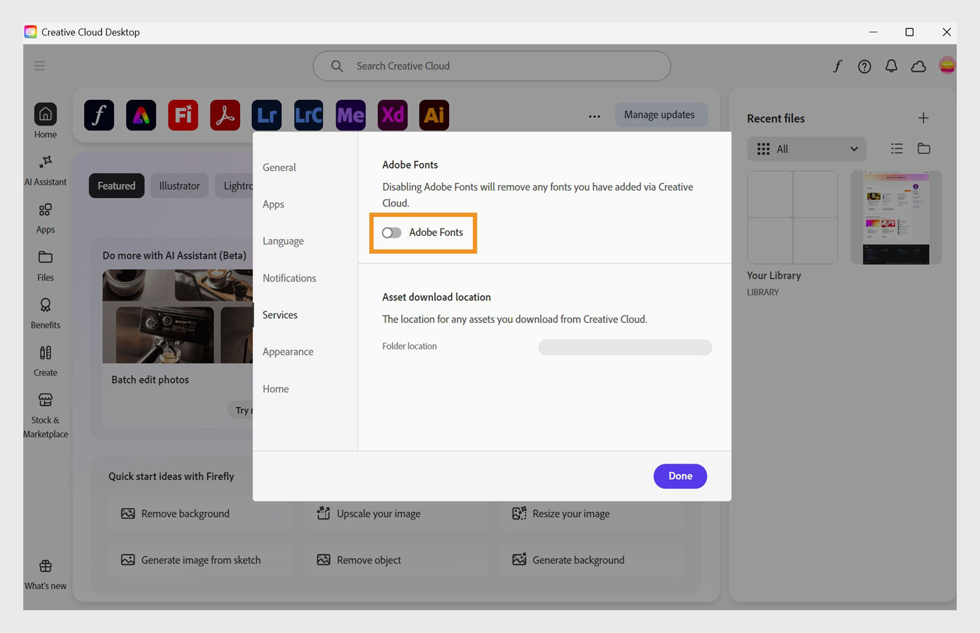Open the notifications bell icon
This screenshot has height=633, width=980.
(891, 66)
